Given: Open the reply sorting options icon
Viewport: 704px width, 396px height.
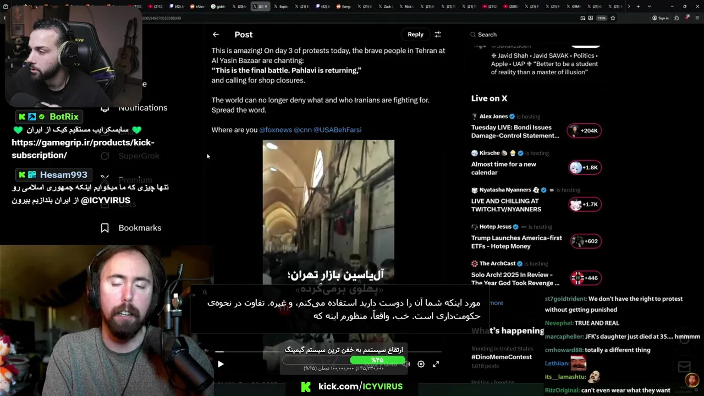Looking at the screenshot, I should [438, 34].
